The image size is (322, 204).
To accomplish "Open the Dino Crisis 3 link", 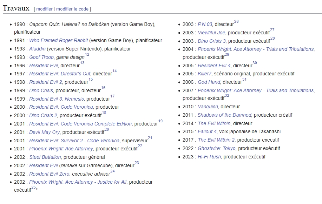I will pyautogui.click(x=211, y=41).
